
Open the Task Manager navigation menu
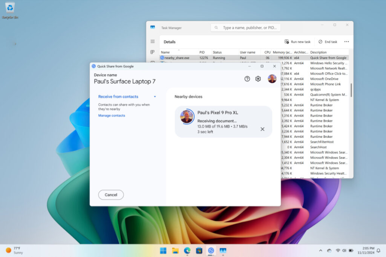[x=152, y=42]
